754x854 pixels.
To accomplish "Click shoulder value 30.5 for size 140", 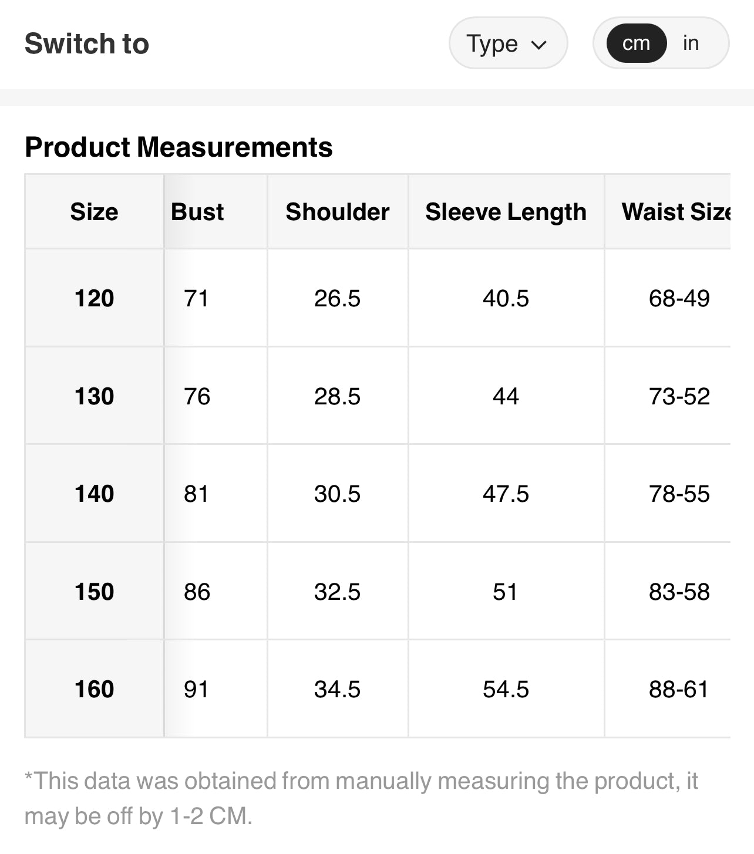I will tap(337, 494).
